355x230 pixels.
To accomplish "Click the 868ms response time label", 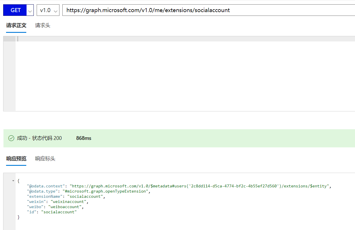I will click(84, 138).
